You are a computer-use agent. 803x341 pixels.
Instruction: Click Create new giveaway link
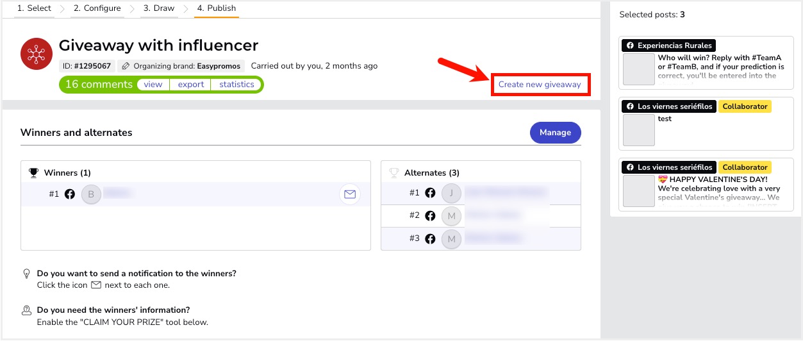pos(540,85)
